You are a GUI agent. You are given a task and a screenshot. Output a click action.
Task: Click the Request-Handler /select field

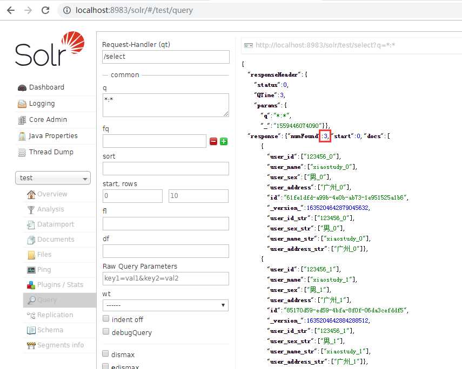pos(166,57)
